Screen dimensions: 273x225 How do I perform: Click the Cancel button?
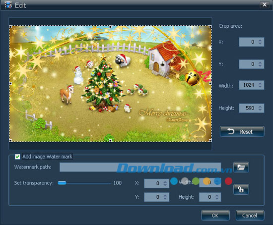(250, 216)
